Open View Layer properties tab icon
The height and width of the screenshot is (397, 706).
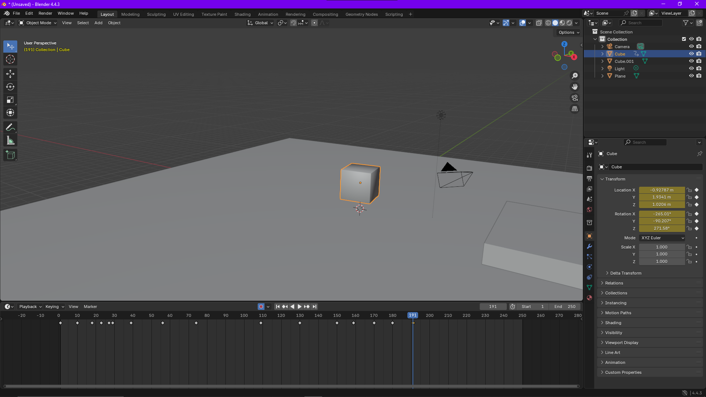pyautogui.click(x=589, y=189)
